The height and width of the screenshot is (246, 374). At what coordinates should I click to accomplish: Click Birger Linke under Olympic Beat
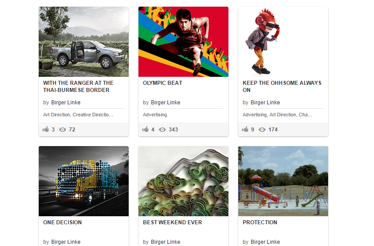click(x=166, y=103)
